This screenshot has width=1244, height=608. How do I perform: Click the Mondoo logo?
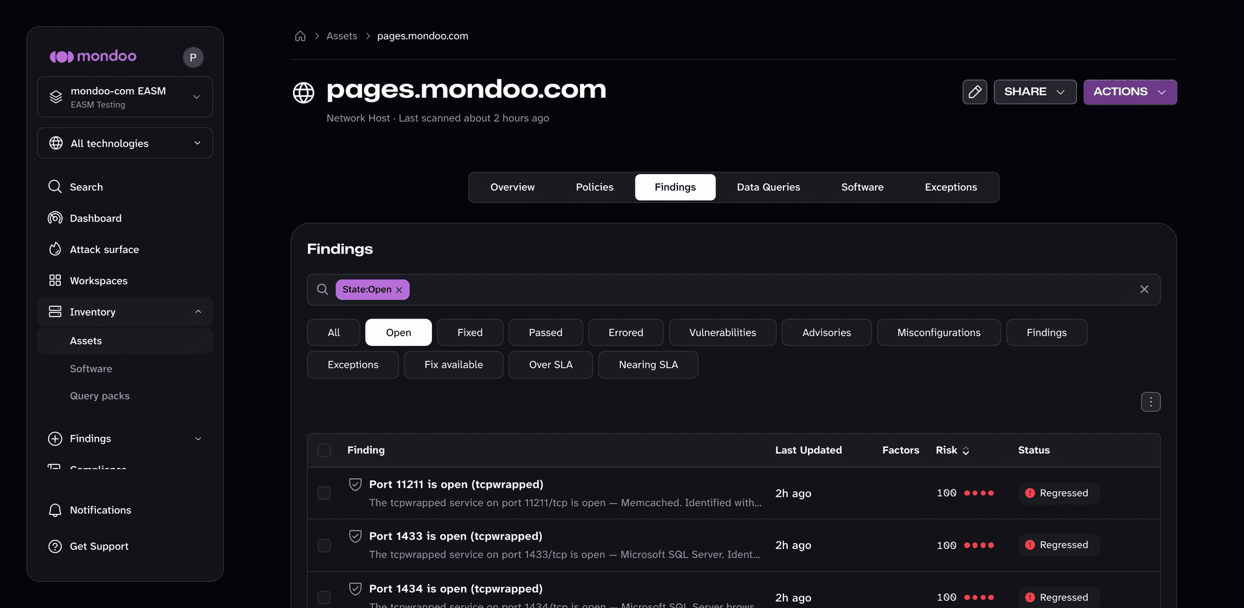(x=93, y=56)
